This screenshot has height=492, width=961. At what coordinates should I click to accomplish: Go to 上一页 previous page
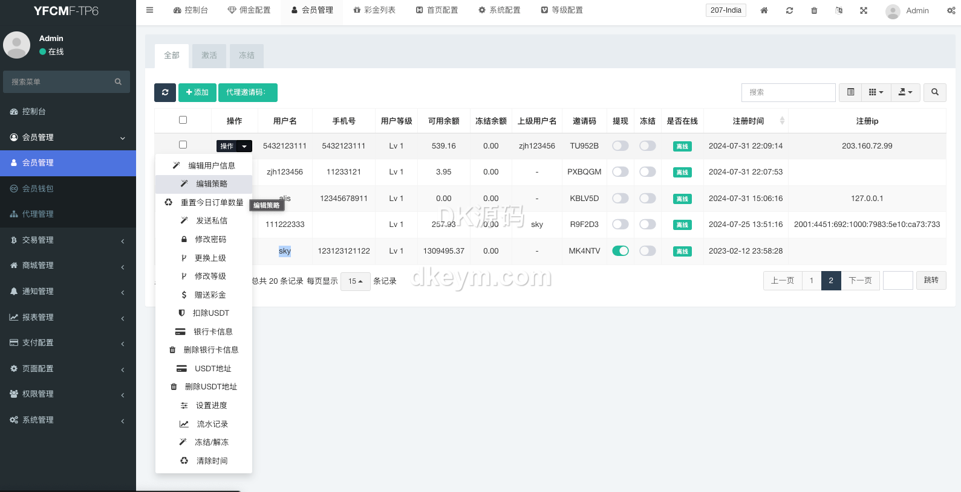(x=783, y=281)
